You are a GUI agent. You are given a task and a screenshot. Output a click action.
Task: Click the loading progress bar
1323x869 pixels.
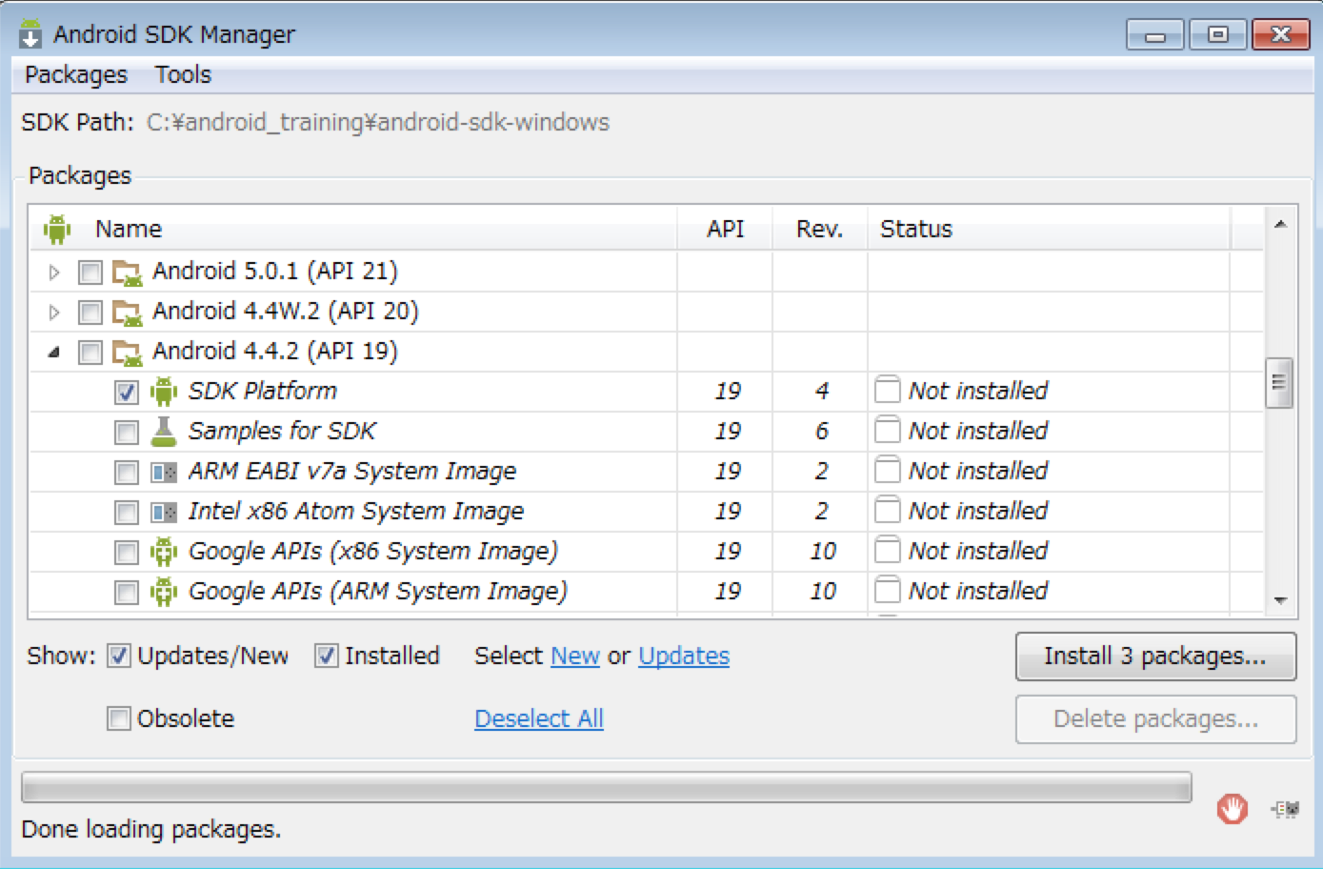pyautogui.click(x=607, y=788)
